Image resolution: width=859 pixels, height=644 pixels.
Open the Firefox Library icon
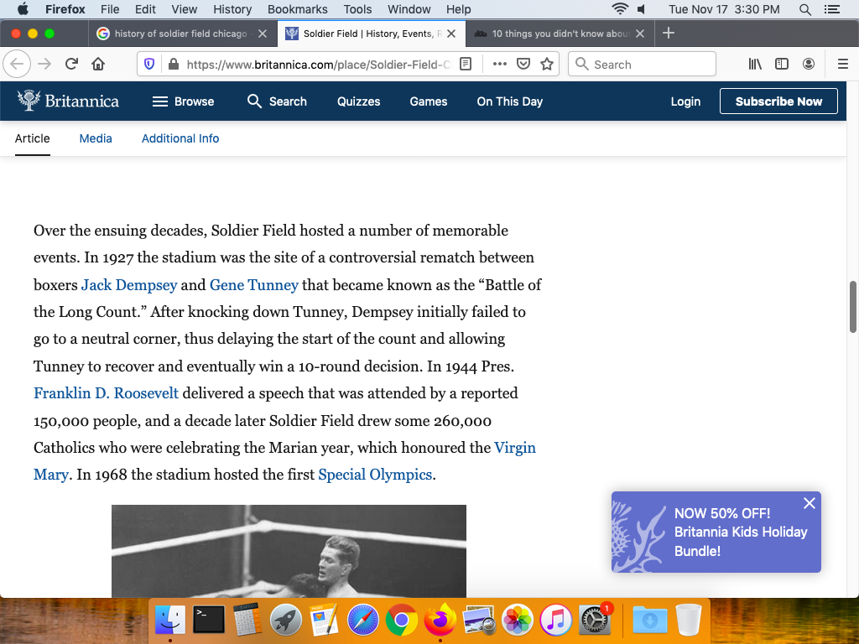point(755,65)
